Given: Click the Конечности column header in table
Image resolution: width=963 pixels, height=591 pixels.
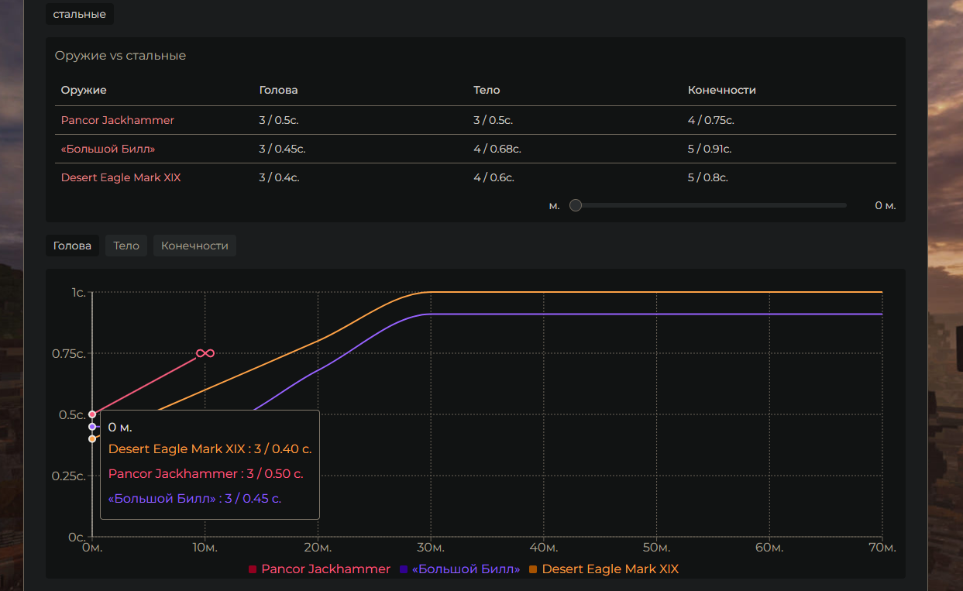Looking at the screenshot, I should (x=721, y=90).
